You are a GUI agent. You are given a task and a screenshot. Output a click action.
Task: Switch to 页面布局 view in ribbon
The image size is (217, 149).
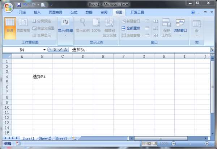click(24, 26)
